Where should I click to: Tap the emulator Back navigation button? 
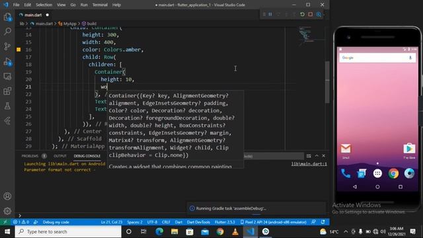coord(355,186)
